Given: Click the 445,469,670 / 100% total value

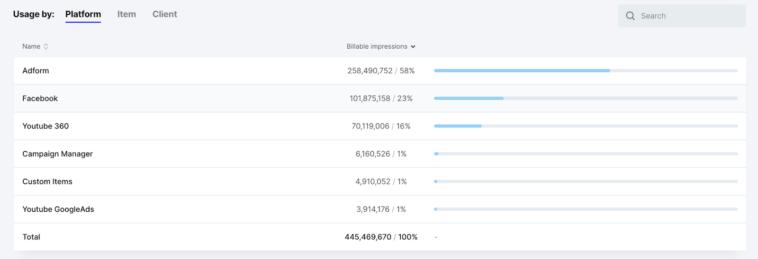Looking at the screenshot, I should (381, 237).
